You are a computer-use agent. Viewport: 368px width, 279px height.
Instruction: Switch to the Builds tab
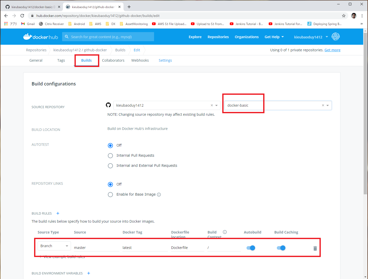[x=86, y=60]
